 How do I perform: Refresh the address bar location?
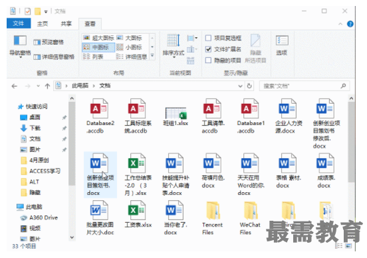(x=249, y=86)
